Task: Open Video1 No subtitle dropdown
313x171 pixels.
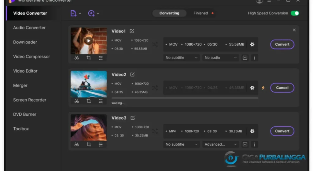Action: 181,58
